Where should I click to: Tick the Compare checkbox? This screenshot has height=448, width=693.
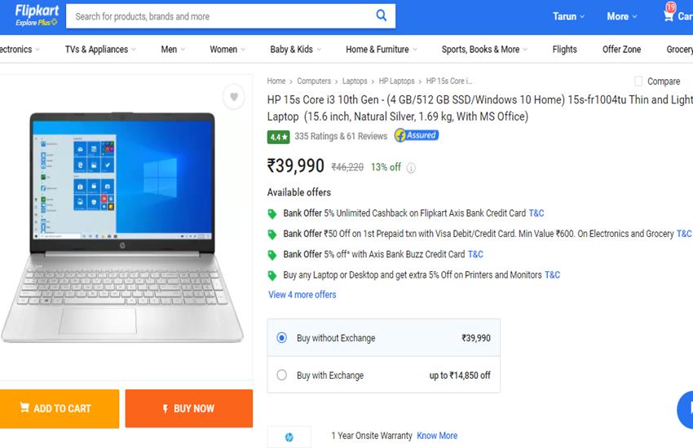pyautogui.click(x=638, y=81)
